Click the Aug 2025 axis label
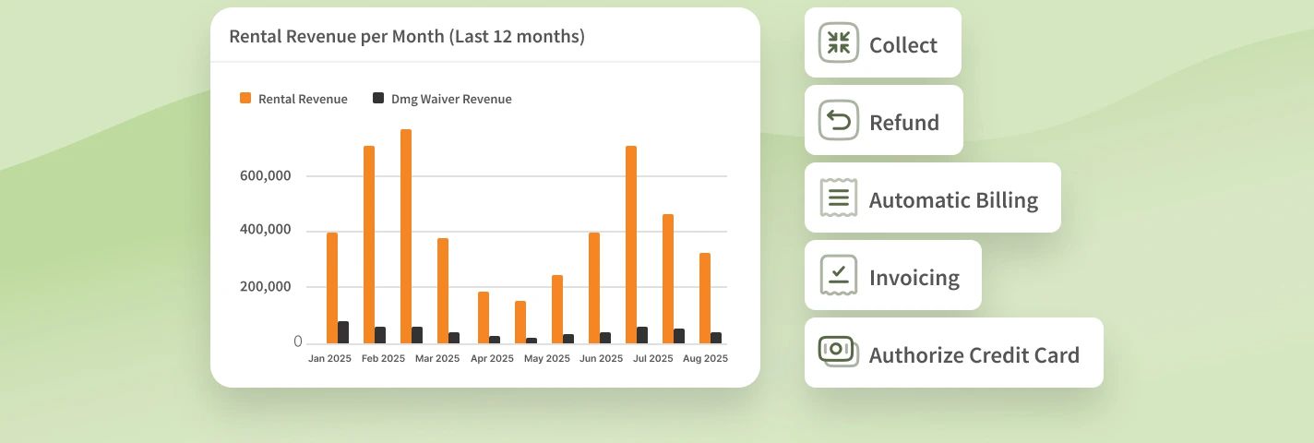The height and width of the screenshot is (443, 1314). point(706,358)
